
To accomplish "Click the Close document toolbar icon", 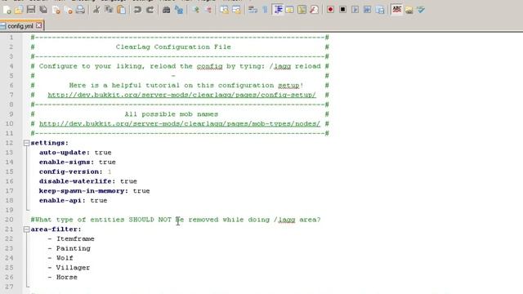I will tap(56, 10).
